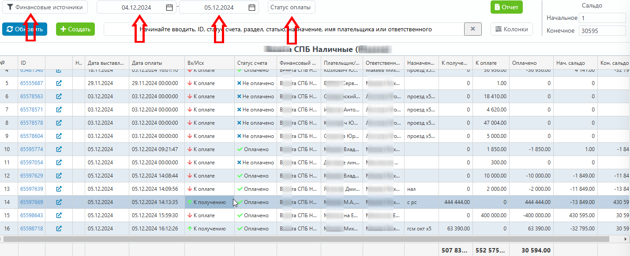Focus the Начальное saldo input field

pos(602,18)
